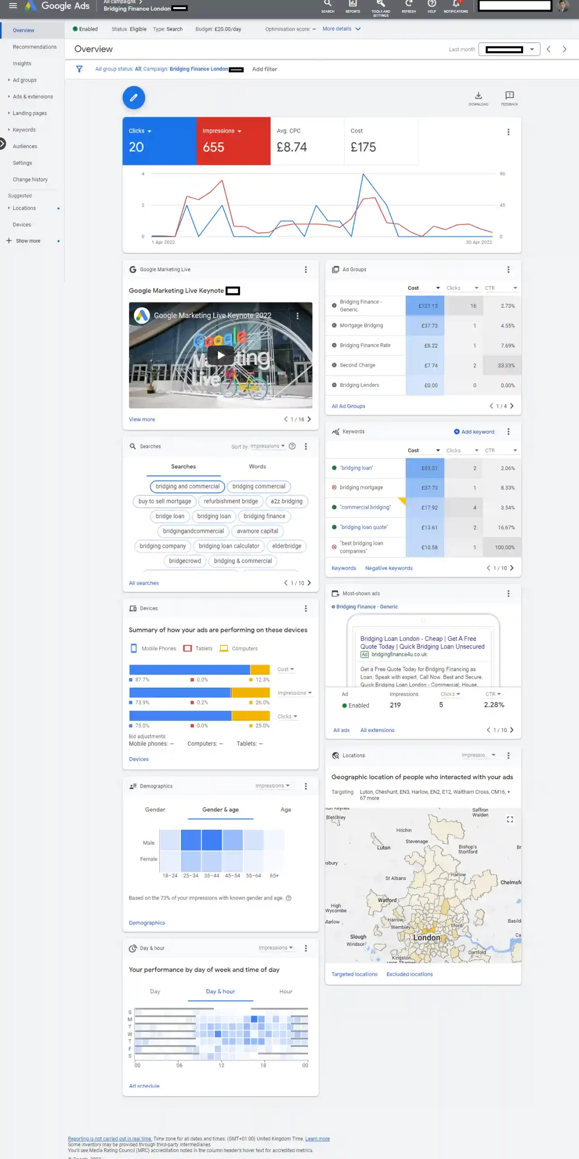Click the 'bridging loan calculator' search chip
579x1159 pixels.
coord(229,546)
